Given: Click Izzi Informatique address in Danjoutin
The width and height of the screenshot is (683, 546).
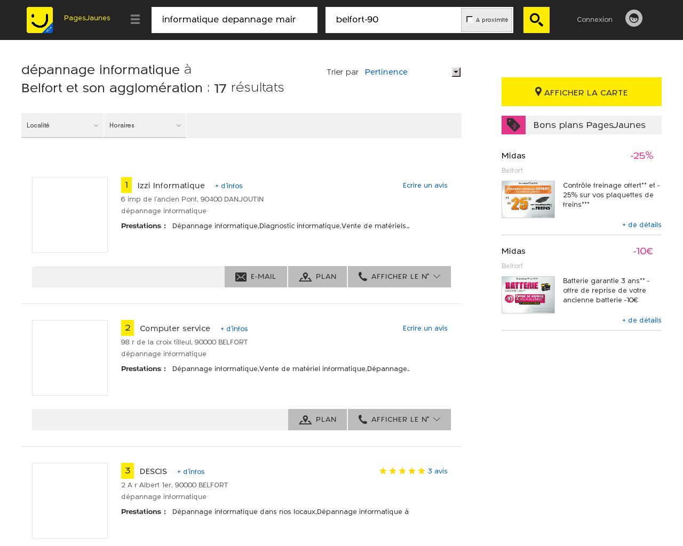Looking at the screenshot, I should pyautogui.click(x=192, y=199).
